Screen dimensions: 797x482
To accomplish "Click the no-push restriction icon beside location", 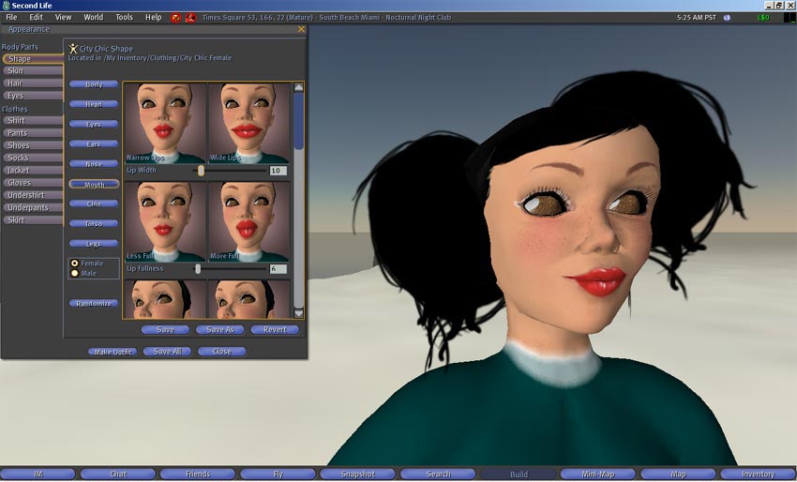I will click(190, 17).
